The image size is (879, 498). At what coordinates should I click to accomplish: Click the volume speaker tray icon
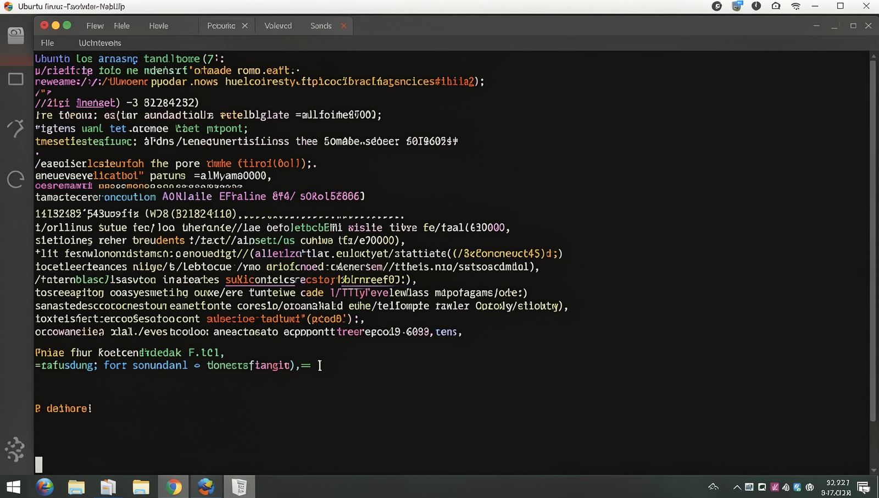786,487
